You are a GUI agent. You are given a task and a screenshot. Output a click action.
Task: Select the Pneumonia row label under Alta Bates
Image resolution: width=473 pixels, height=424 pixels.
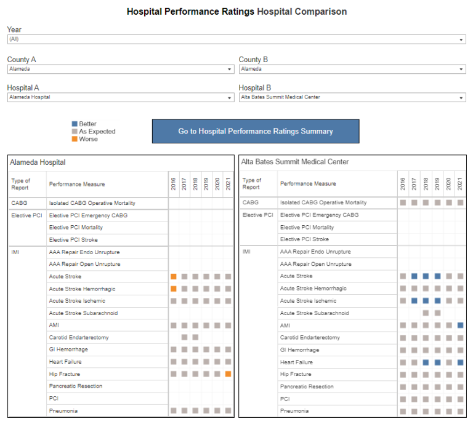[x=294, y=410]
